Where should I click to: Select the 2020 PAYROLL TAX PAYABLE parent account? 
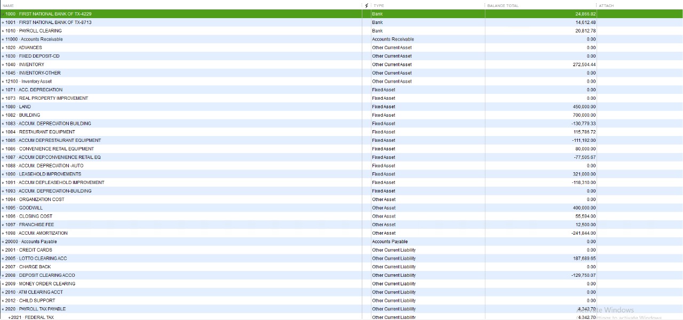click(x=42, y=309)
